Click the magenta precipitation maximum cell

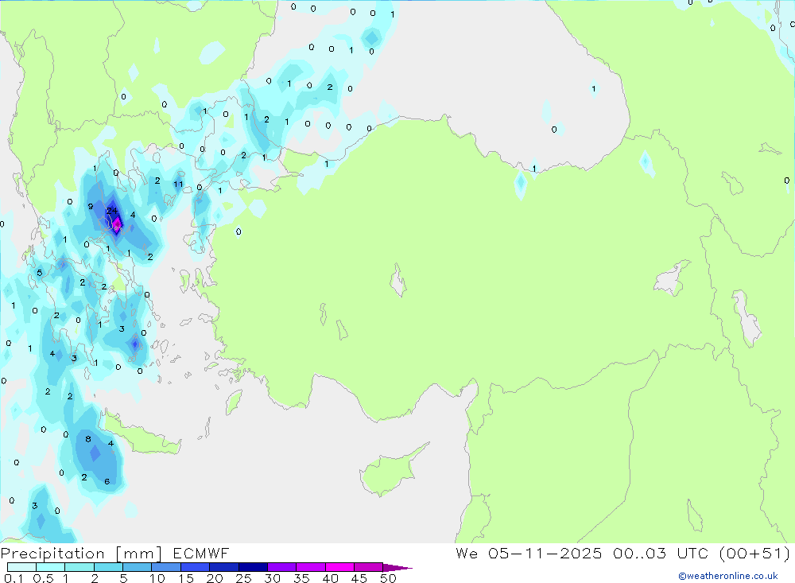pyautogui.click(x=117, y=223)
